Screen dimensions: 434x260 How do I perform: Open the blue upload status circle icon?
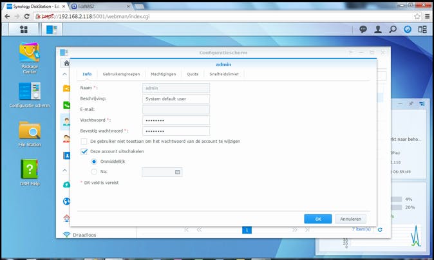click(x=408, y=29)
